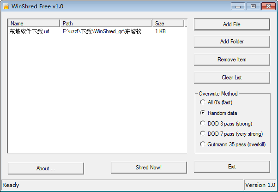This screenshot has height=192, width=278.
Task: Click the Add Folder button
Action: [x=232, y=42]
